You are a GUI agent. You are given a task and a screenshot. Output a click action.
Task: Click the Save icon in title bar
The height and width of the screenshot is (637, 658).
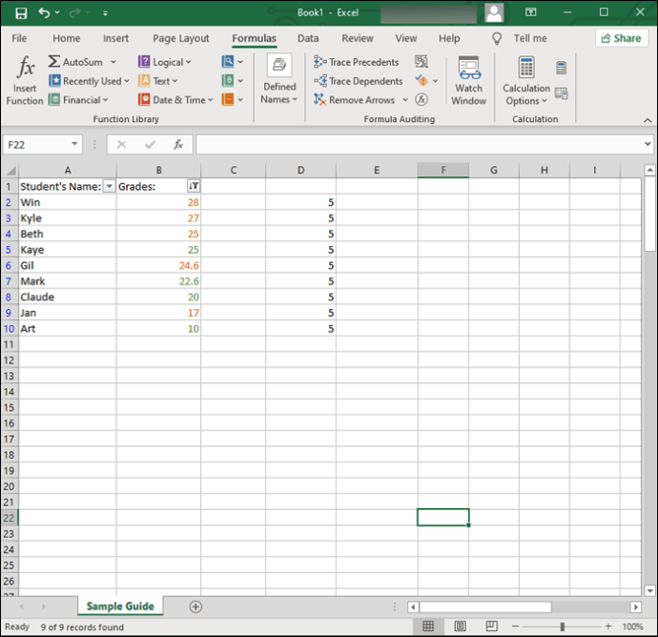tap(21, 13)
